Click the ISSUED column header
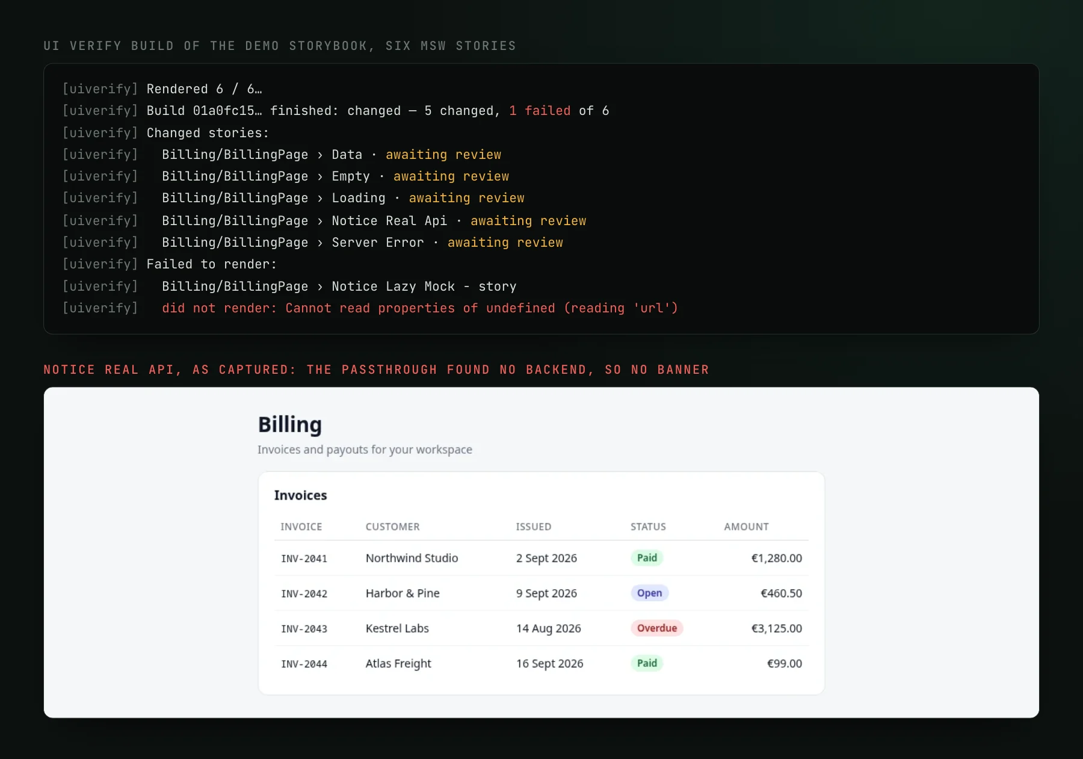This screenshot has height=759, width=1083. (534, 527)
